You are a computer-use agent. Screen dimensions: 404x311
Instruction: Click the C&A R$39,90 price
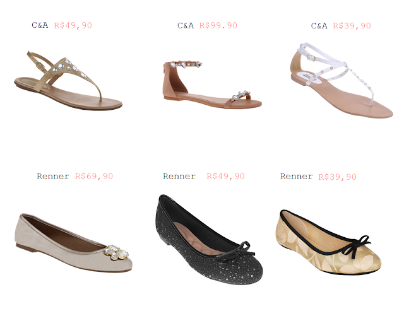[x=352, y=26]
